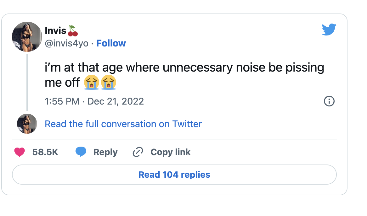This screenshot has width=367, height=216.
Task: Click the heart like icon
Action: [x=20, y=152]
